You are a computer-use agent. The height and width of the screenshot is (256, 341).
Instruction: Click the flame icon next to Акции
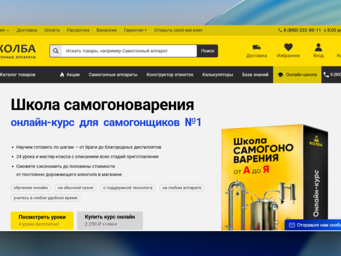(x=62, y=75)
